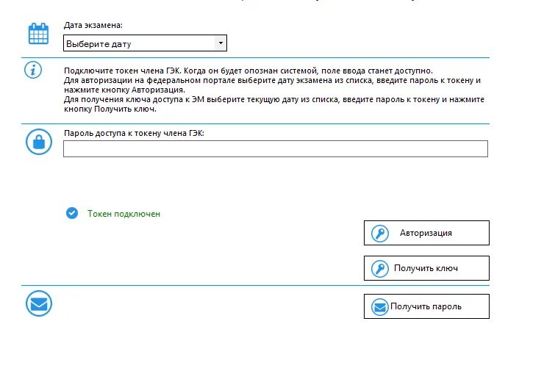The width and height of the screenshot is (555, 371).
Task: Click the instruction line starting 'Подключите токен члена ГЭК'
Action: 248,71
